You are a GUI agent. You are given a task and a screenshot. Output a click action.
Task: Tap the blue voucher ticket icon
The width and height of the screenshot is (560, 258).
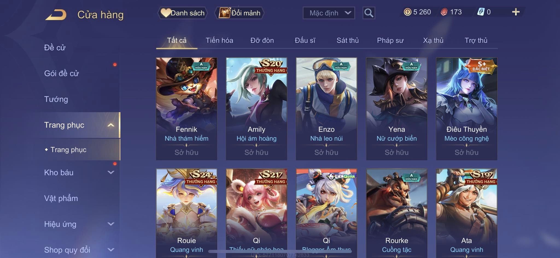(x=481, y=12)
